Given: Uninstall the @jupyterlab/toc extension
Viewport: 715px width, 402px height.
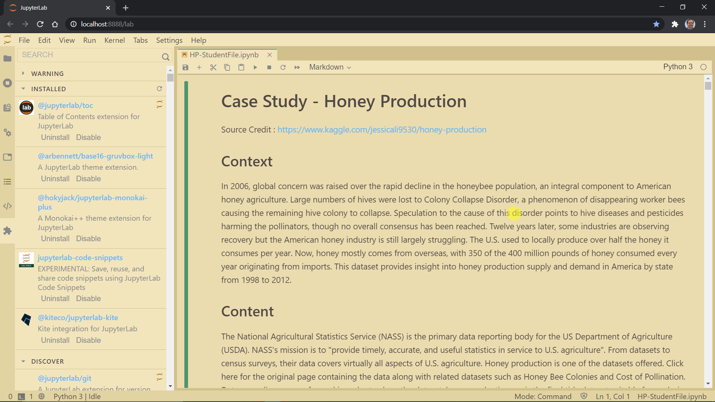Looking at the screenshot, I should tap(55, 137).
